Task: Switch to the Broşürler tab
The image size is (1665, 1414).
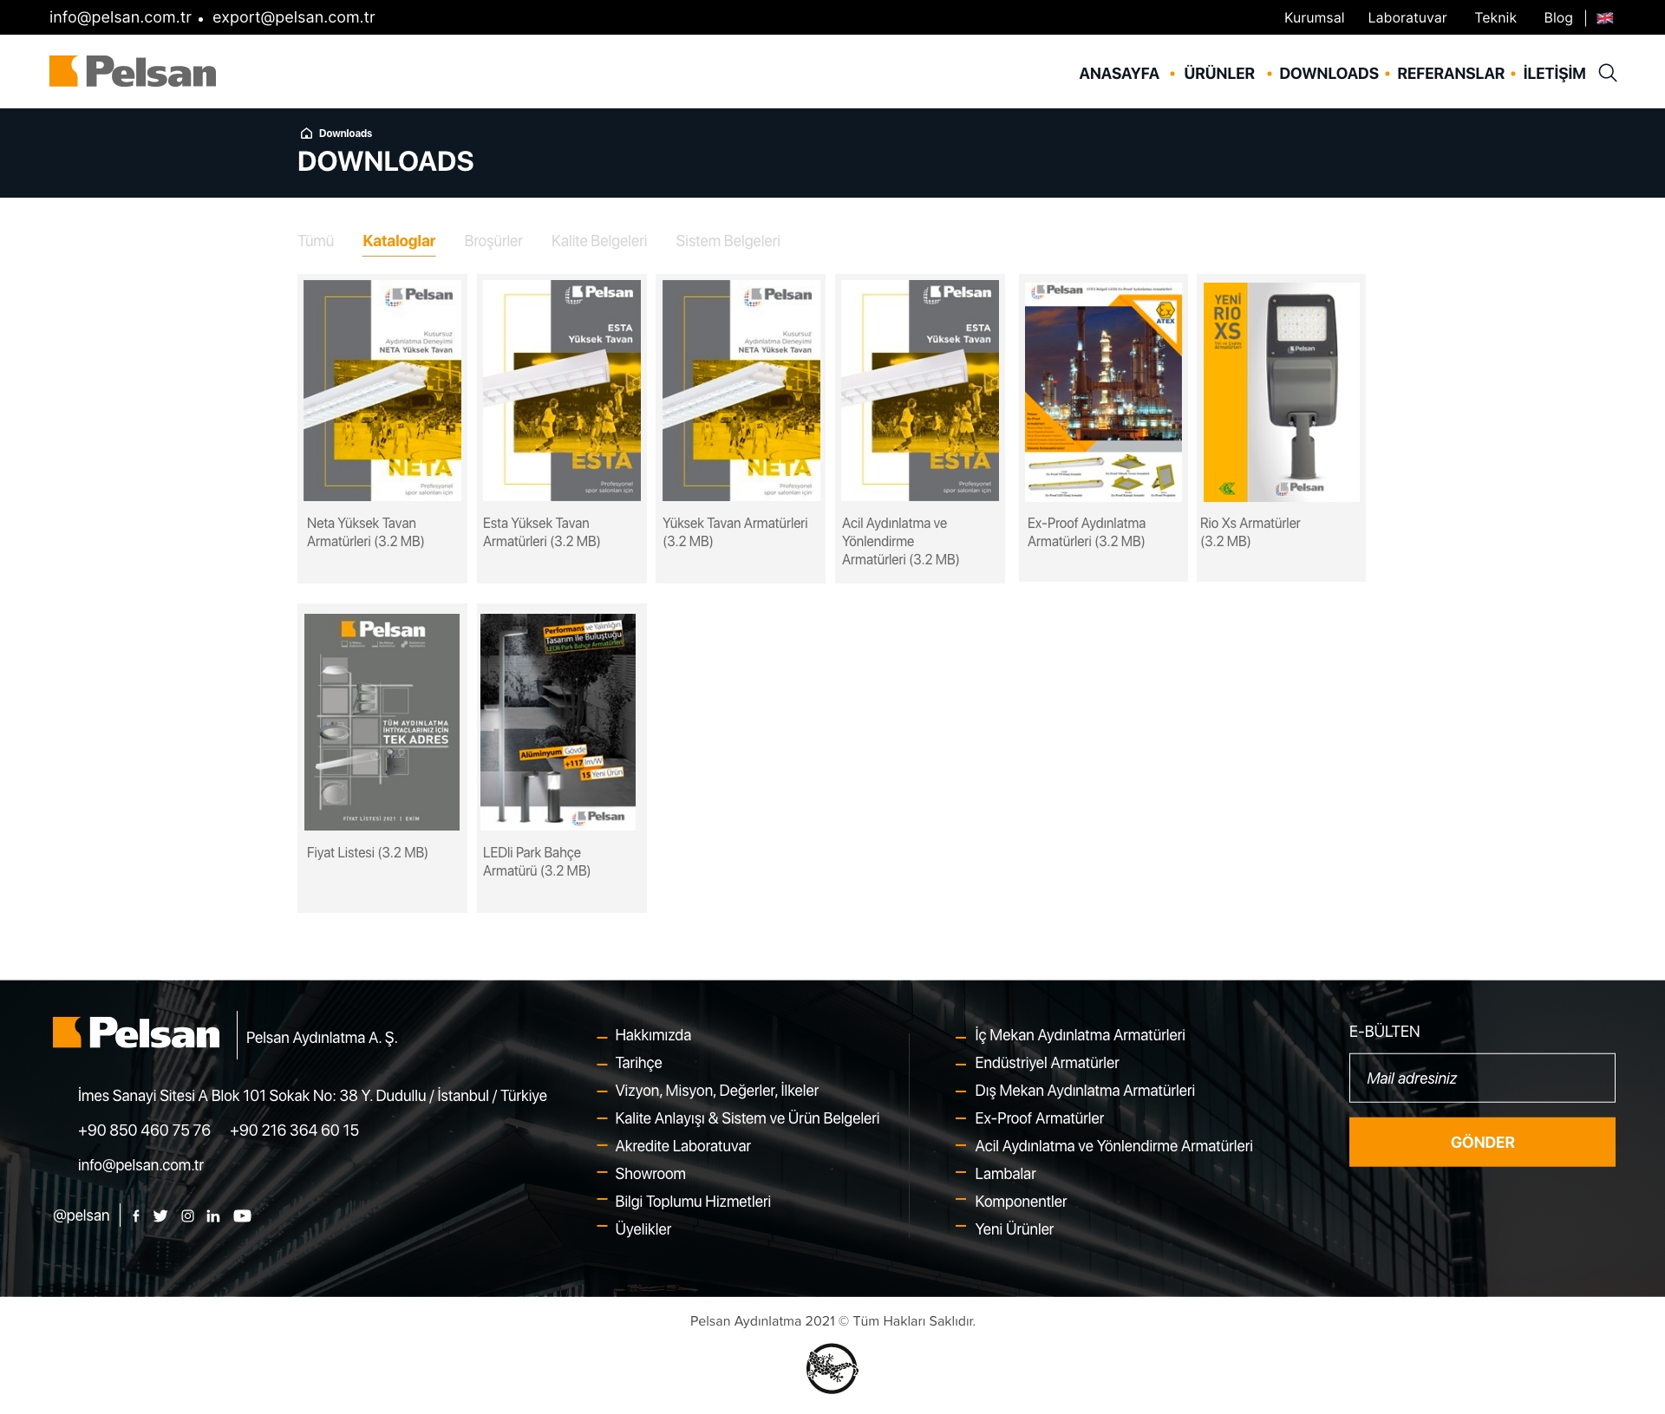Action: pos(493,241)
